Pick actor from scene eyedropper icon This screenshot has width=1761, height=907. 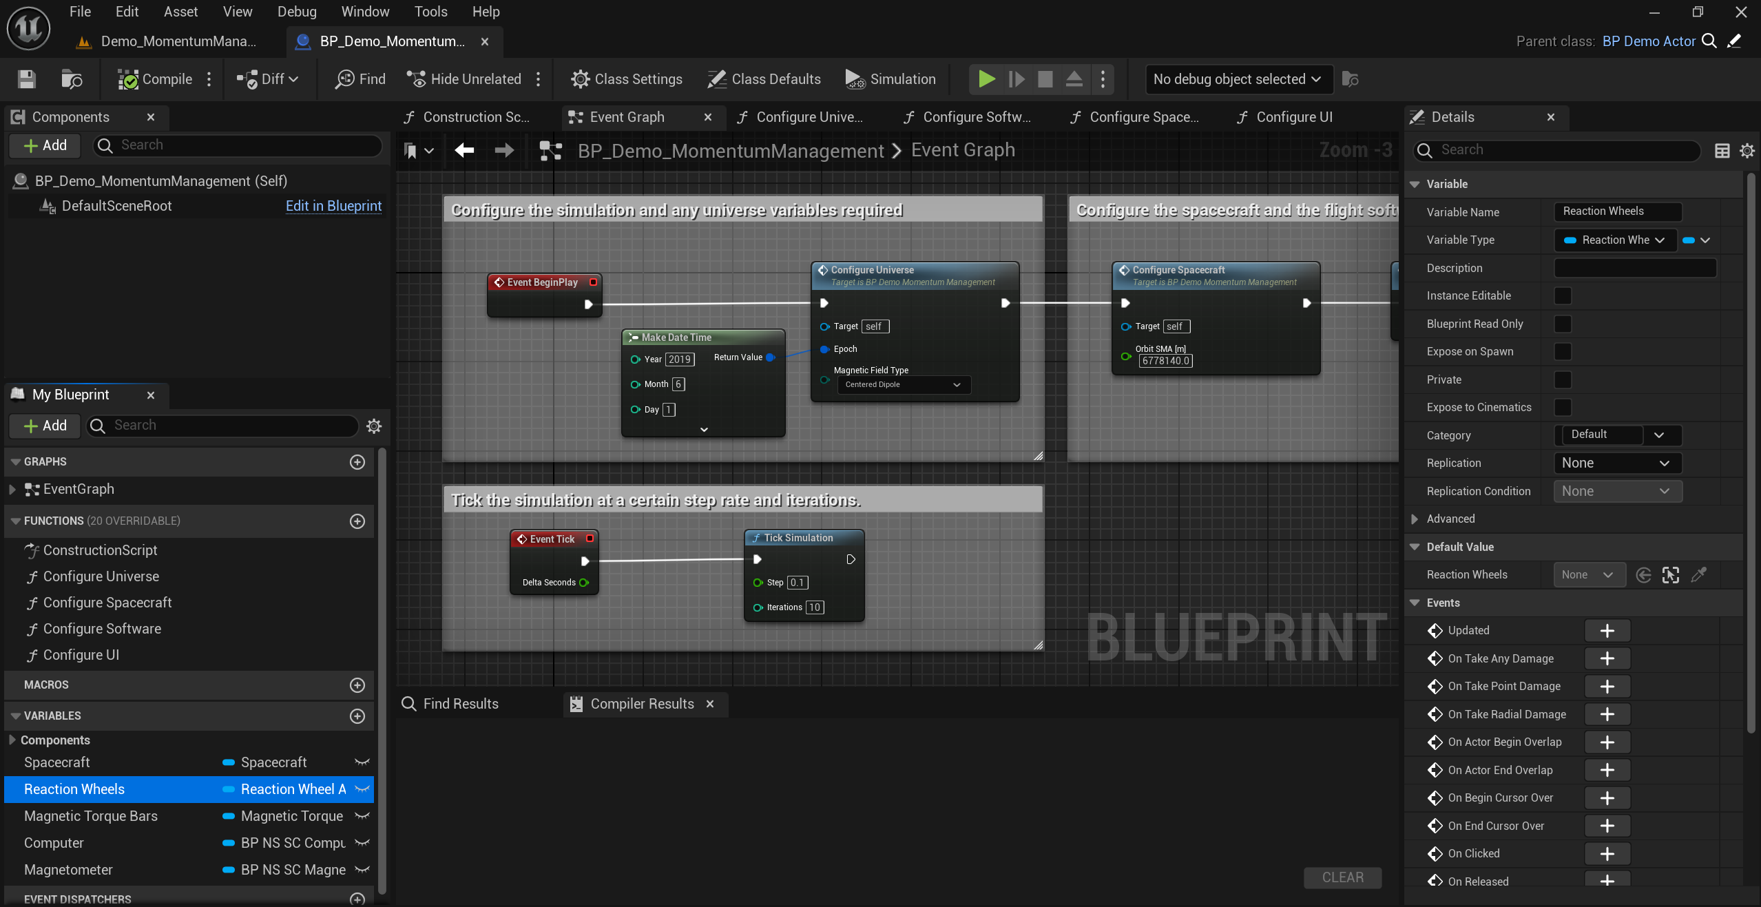tap(1699, 575)
